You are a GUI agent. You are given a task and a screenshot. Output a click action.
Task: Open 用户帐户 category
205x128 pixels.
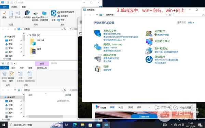click(160, 31)
